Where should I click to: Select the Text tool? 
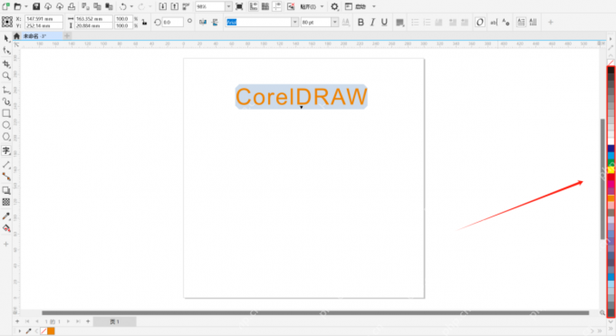6,150
